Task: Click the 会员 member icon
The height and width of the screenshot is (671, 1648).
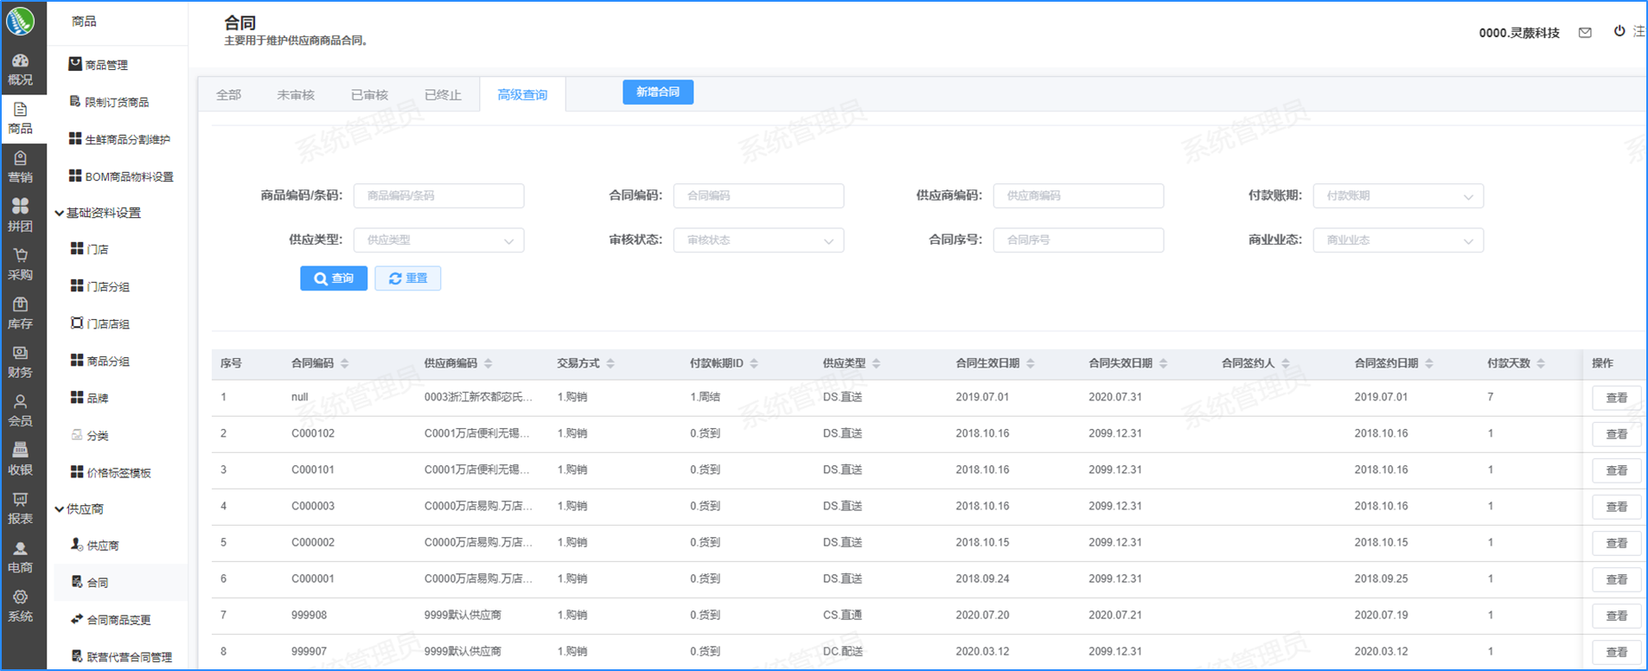Action: (20, 410)
